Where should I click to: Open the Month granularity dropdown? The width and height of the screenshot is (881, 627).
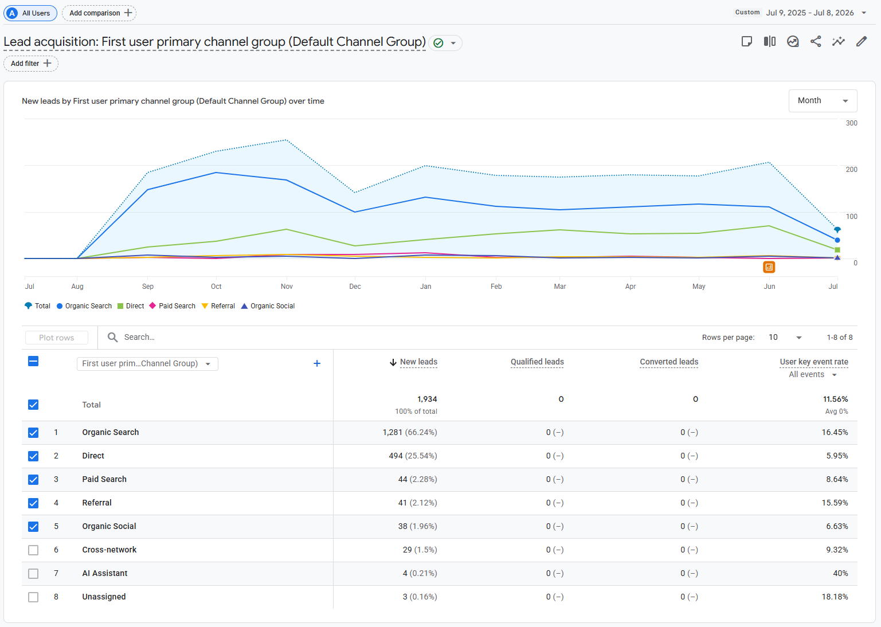823,101
